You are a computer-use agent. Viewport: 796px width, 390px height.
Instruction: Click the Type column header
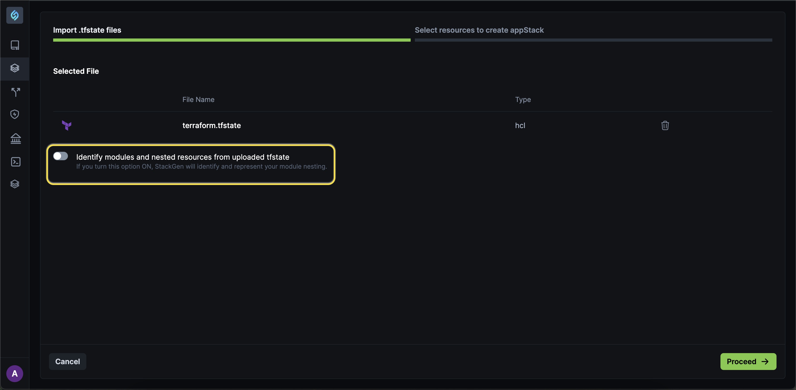coord(523,99)
